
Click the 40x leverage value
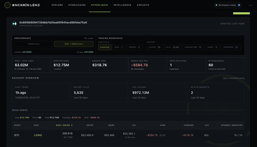click(x=206, y=135)
